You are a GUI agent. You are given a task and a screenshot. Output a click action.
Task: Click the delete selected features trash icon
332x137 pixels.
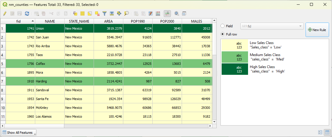[x=44, y=13]
